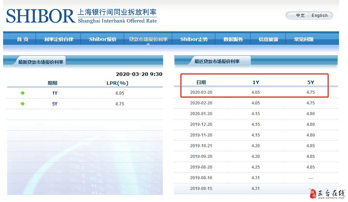The height and width of the screenshot is (202, 348).
Task: Click date 2019-08-20 row
Action: [201, 167]
